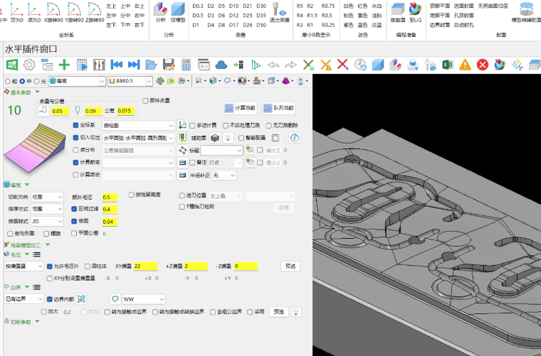Open the folder icon in plugin toolbar

[x=152, y=65]
